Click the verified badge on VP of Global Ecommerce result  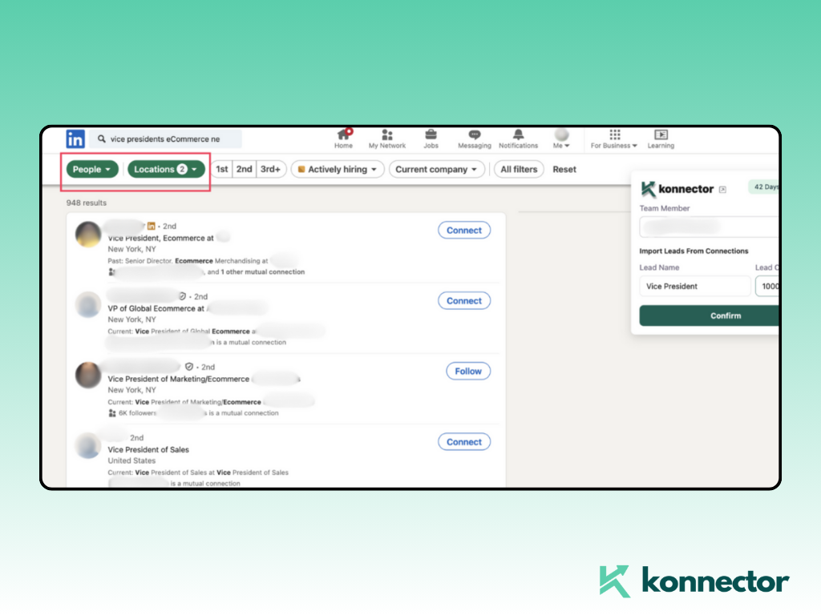tap(182, 296)
